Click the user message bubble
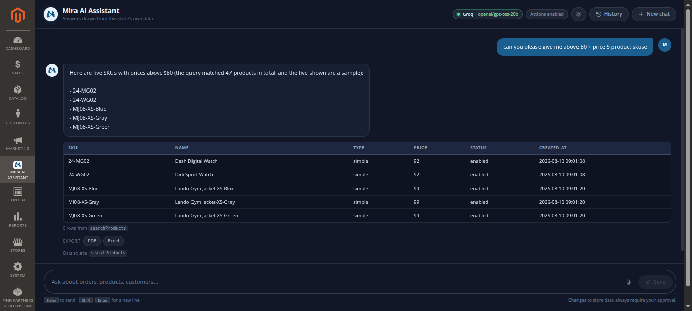The width and height of the screenshot is (692, 311). 575,47
